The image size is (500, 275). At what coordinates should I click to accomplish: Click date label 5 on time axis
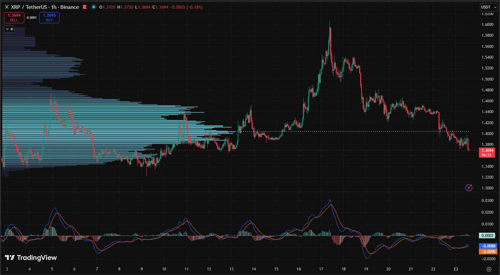[52, 269]
